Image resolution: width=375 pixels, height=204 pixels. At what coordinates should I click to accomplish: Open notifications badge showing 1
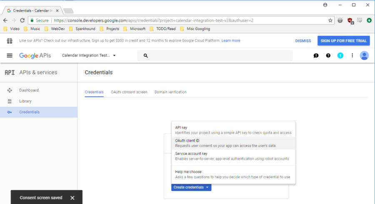pos(340,55)
